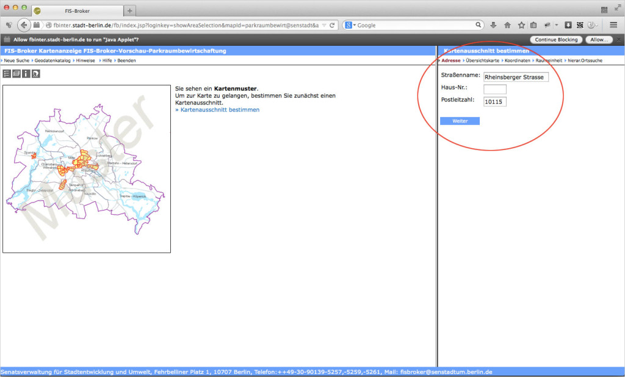The width and height of the screenshot is (625, 377).
Task: Click the legend list icon above the map
Action: [7, 74]
